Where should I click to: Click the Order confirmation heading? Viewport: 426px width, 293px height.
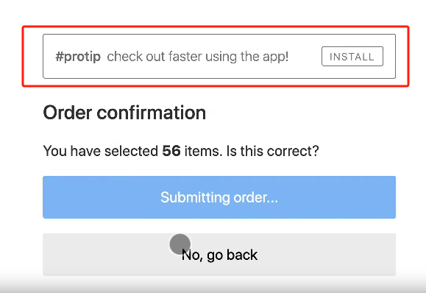click(x=124, y=113)
